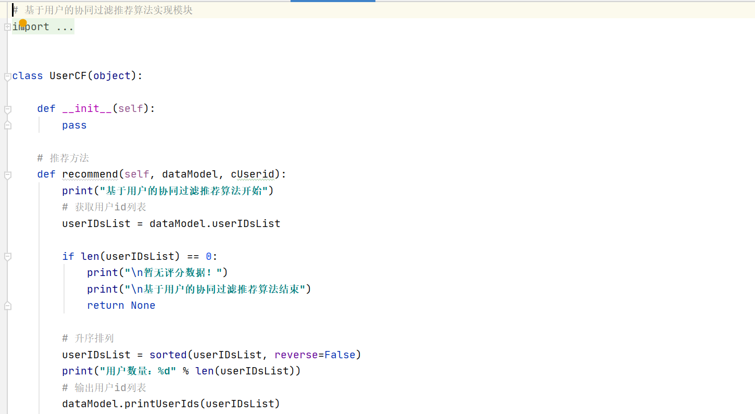Collapse the UserCF class body
This screenshot has width=755, height=414.
pos(7,76)
